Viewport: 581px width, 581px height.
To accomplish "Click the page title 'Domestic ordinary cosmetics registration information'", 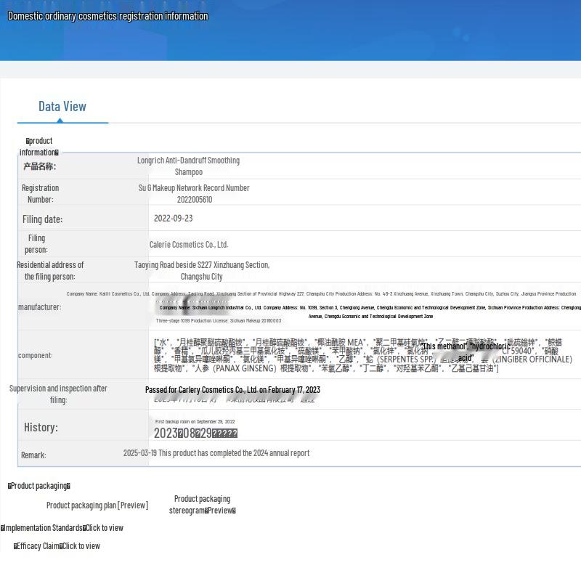I will (107, 16).
